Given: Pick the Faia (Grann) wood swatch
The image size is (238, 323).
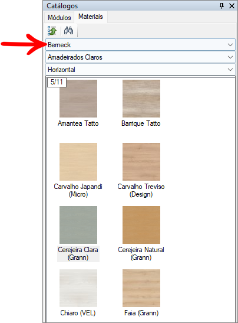Looking at the screenshot, I should click(x=141, y=288).
